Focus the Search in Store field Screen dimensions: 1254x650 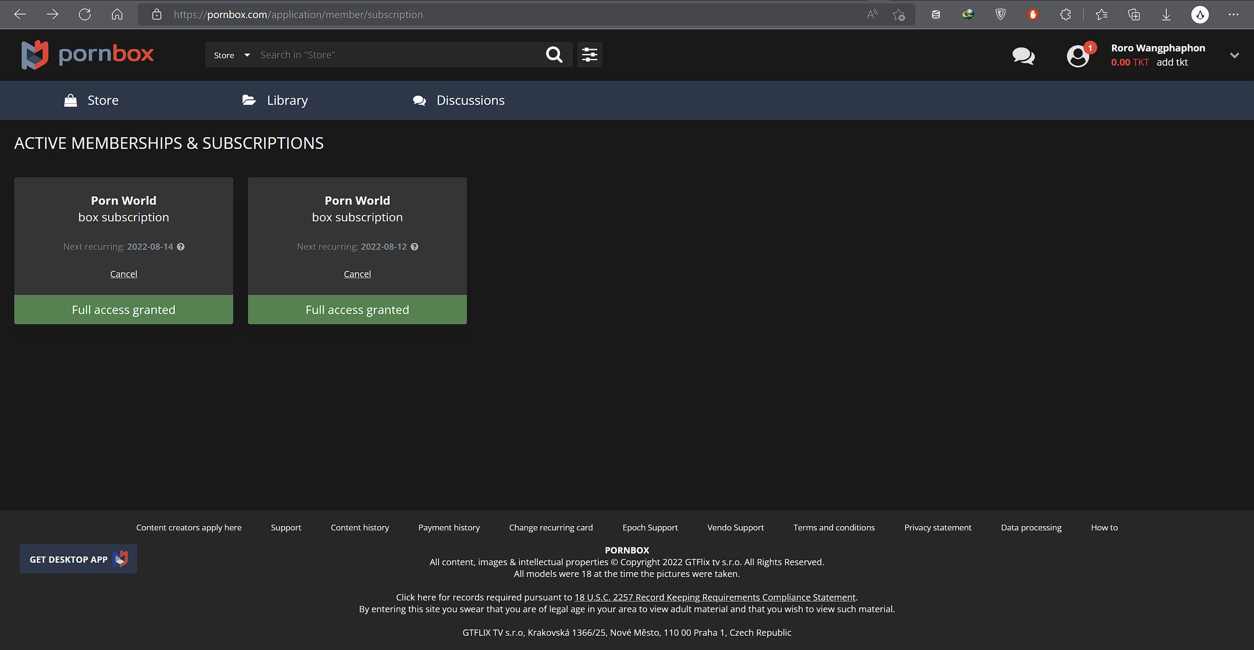click(x=397, y=55)
